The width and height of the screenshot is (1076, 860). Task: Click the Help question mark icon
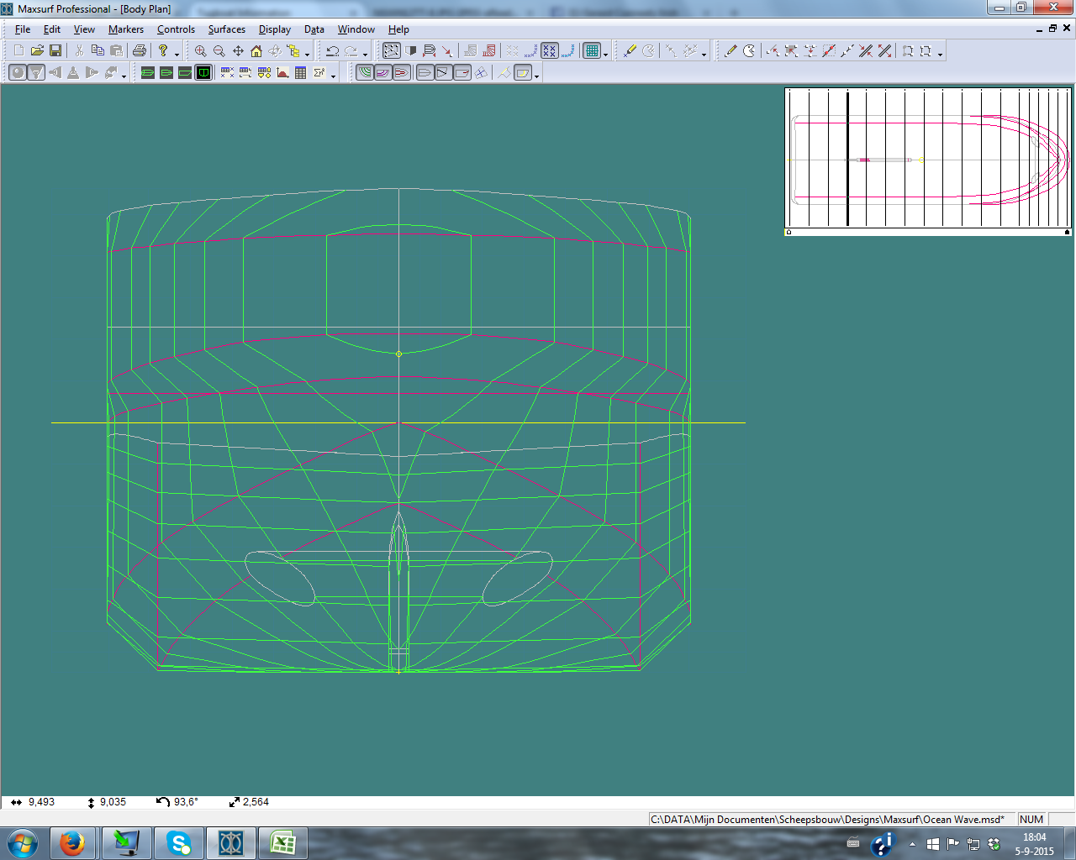coord(163,51)
